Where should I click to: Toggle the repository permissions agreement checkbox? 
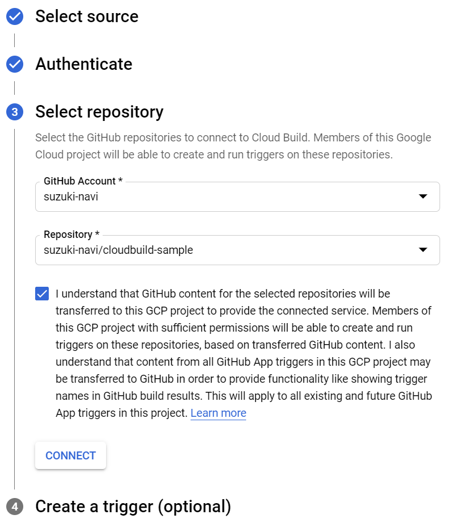tap(41, 294)
